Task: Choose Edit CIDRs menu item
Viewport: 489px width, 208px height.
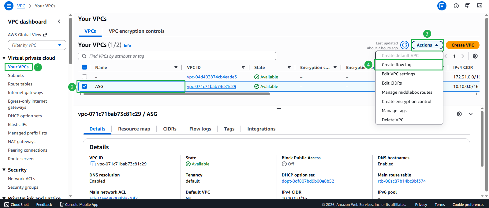Action: pyautogui.click(x=409, y=83)
